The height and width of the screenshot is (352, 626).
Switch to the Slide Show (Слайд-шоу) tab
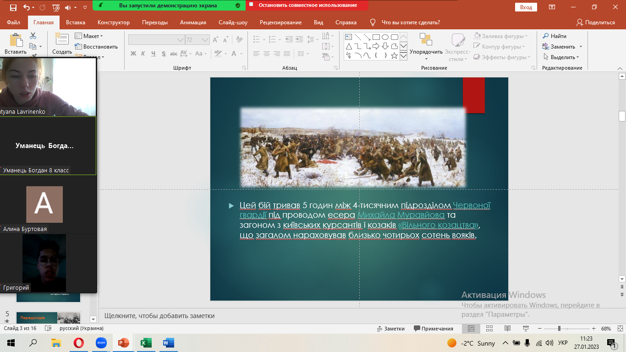[x=233, y=22]
